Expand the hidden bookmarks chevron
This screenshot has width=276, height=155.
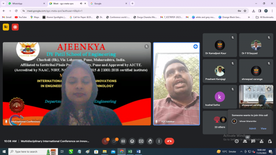click(x=249, y=17)
